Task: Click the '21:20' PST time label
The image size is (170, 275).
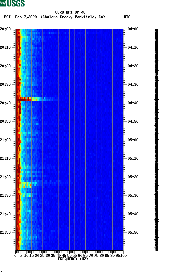Action: (x=5, y=177)
